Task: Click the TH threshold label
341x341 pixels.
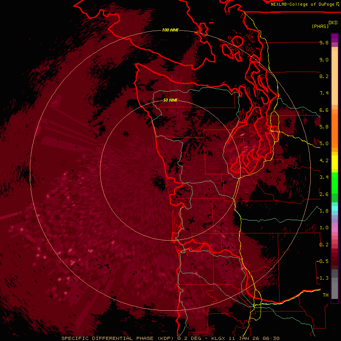Action: coord(325,295)
